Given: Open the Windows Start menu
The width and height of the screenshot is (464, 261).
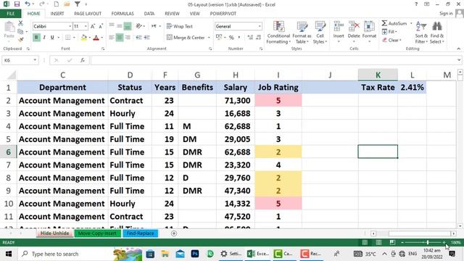Looking at the screenshot, I should coord(8,254).
